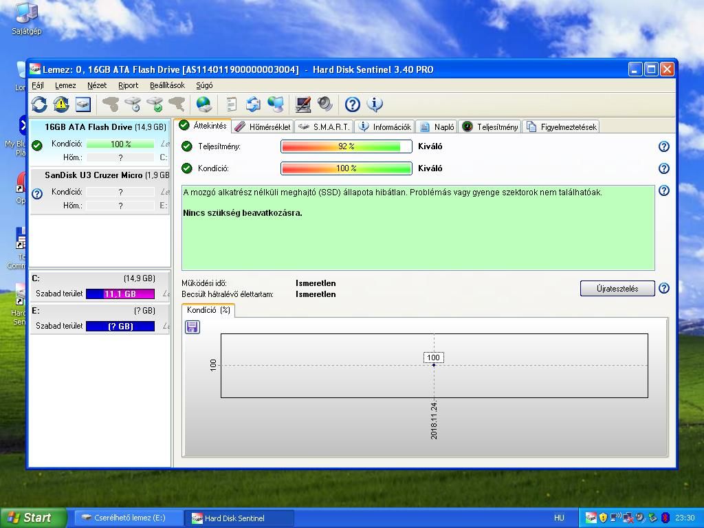
Task: Click the Hard Disk Sentinel taskbar button
Action: point(239,518)
